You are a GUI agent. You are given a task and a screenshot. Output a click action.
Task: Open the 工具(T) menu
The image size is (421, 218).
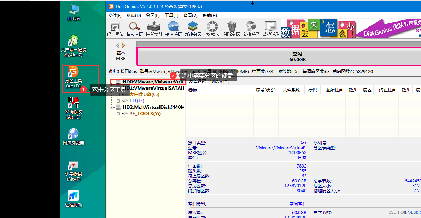172,15
